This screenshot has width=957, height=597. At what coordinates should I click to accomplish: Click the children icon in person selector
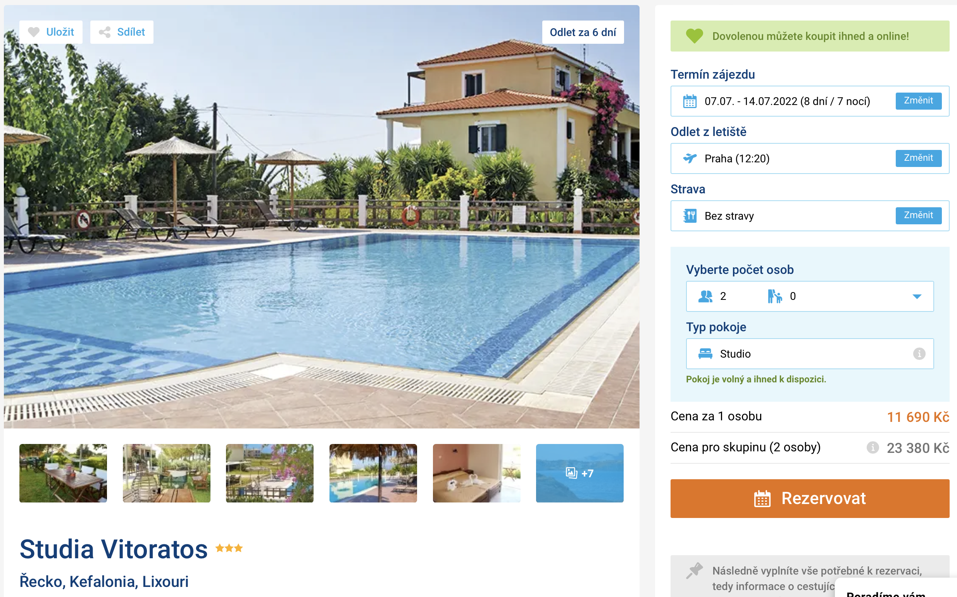(774, 296)
